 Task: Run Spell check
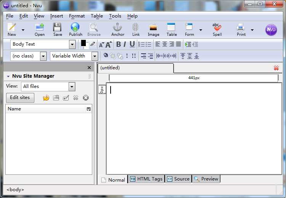[217, 29]
